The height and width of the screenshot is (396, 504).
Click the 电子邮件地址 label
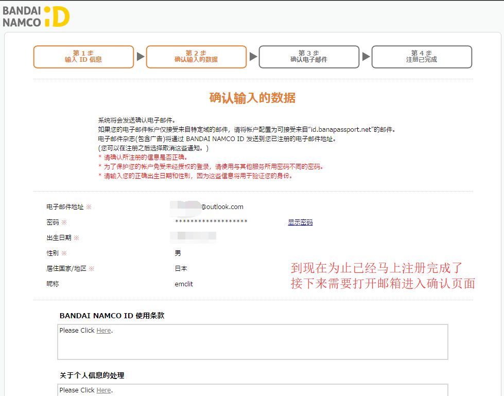[x=65, y=207]
